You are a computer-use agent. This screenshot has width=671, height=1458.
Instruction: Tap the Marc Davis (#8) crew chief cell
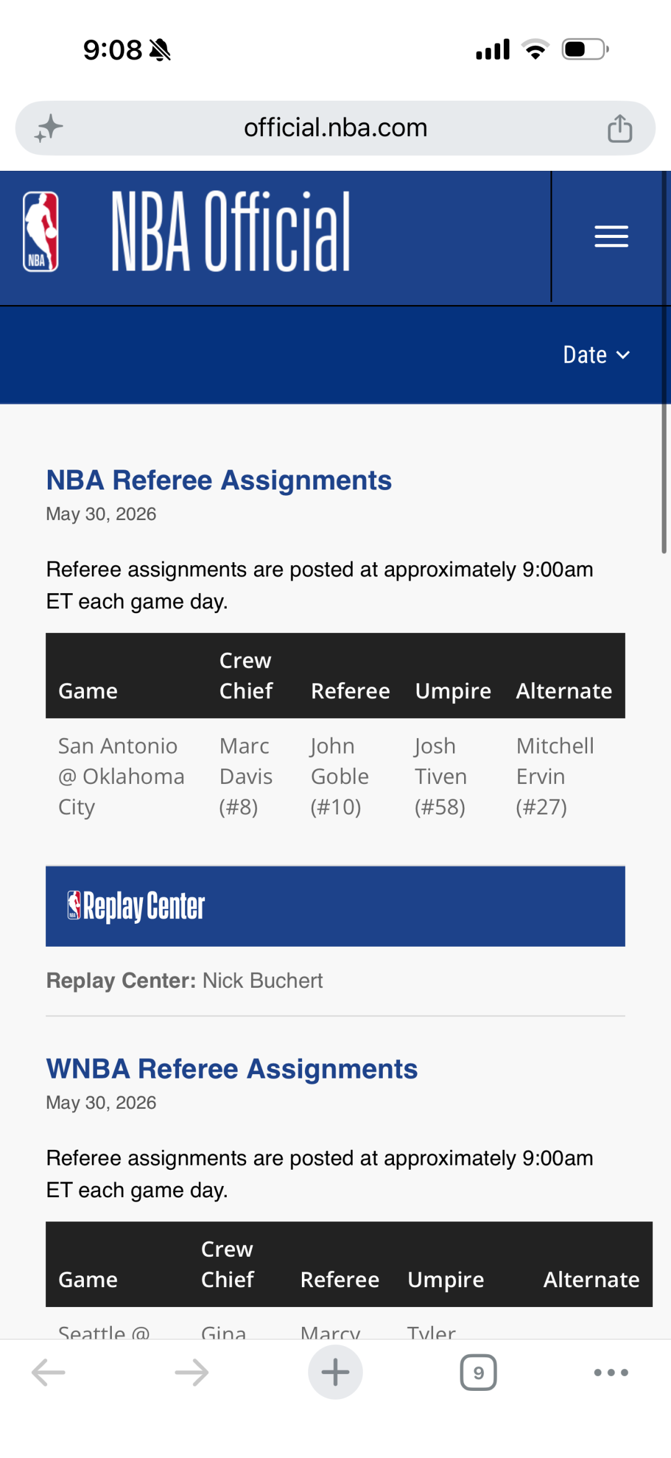246,777
